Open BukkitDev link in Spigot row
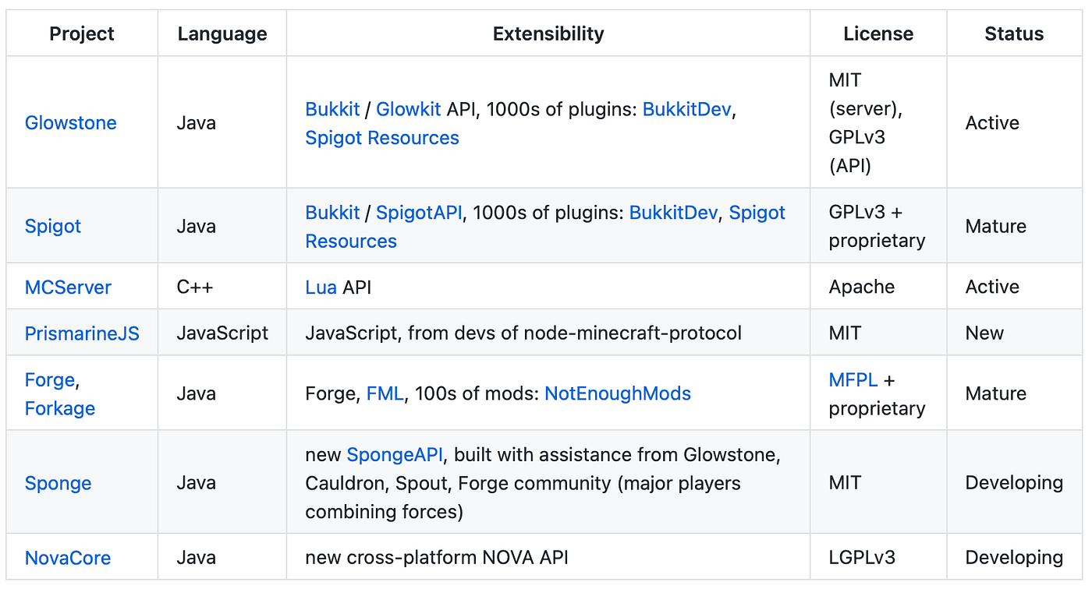This screenshot has width=1092, height=596. click(673, 213)
